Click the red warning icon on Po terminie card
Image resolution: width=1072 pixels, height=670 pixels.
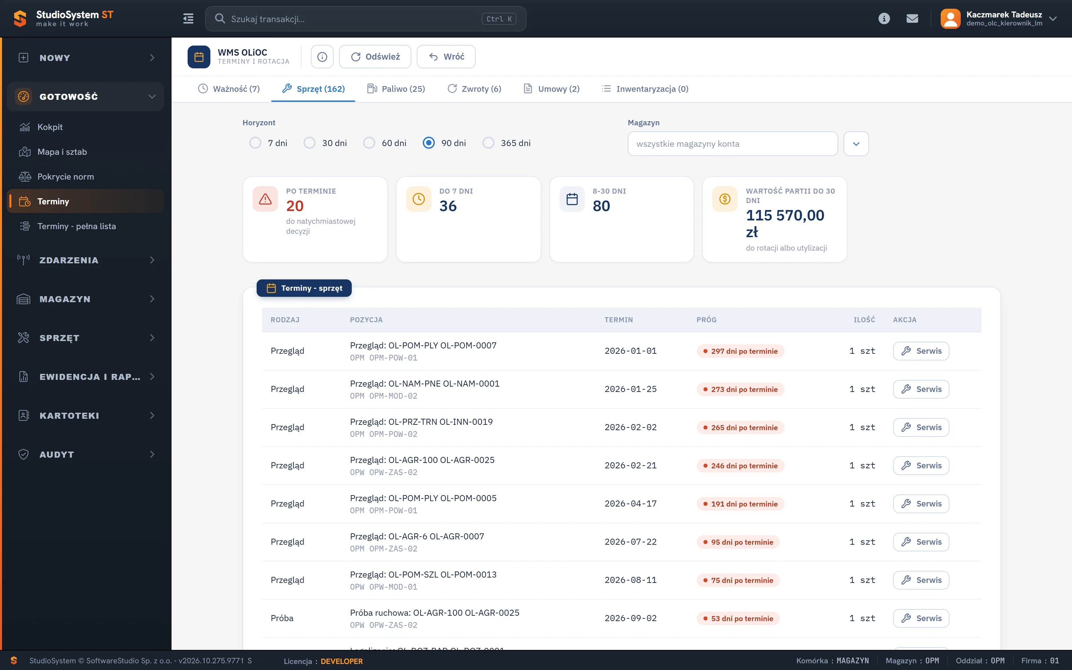coord(265,199)
